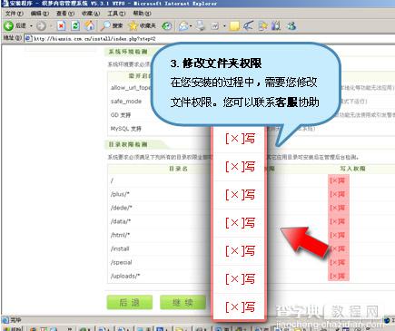This screenshot has width=395, height=331.
Task: Open the Forward button history dropdown arrow
Action: click(51, 26)
